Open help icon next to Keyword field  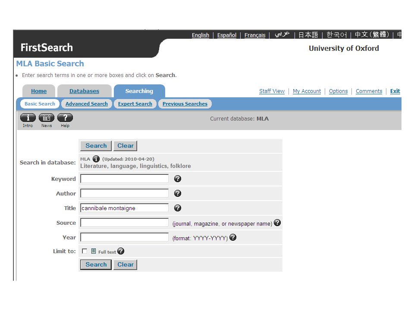[x=178, y=179]
